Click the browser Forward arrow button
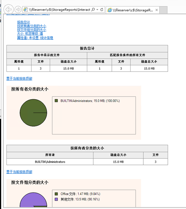This screenshot has height=209, width=186. point(18,9)
